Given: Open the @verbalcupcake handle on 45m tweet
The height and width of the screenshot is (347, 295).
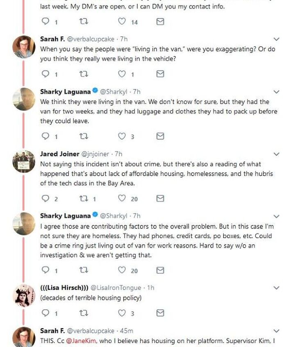Looking at the screenshot, I should [x=90, y=331].
